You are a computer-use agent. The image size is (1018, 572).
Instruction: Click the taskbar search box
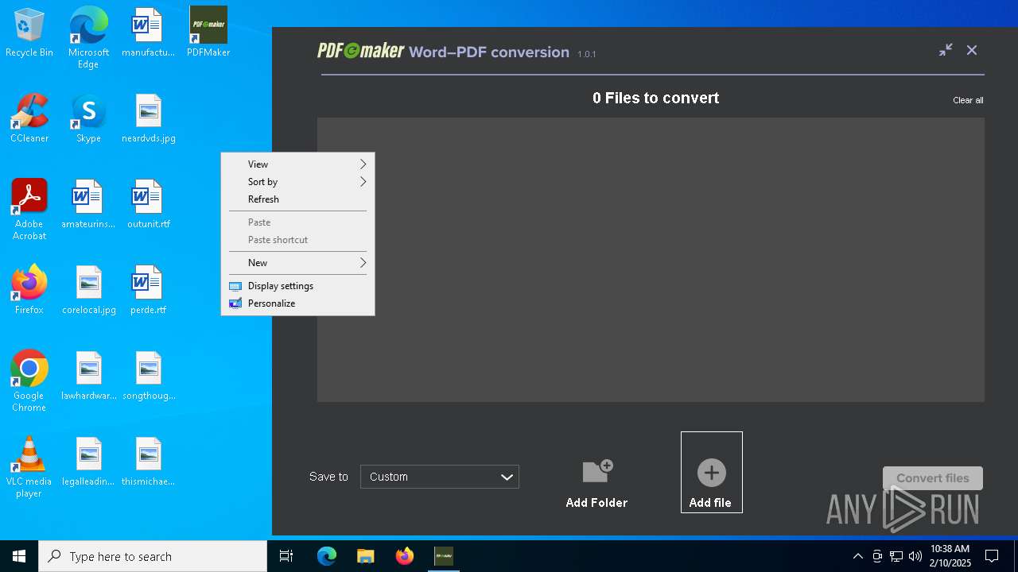coord(153,556)
